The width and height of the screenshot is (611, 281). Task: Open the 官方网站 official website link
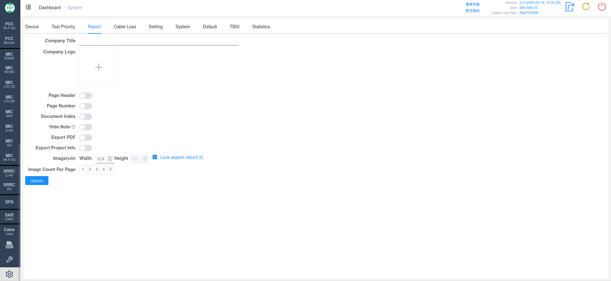472,11
